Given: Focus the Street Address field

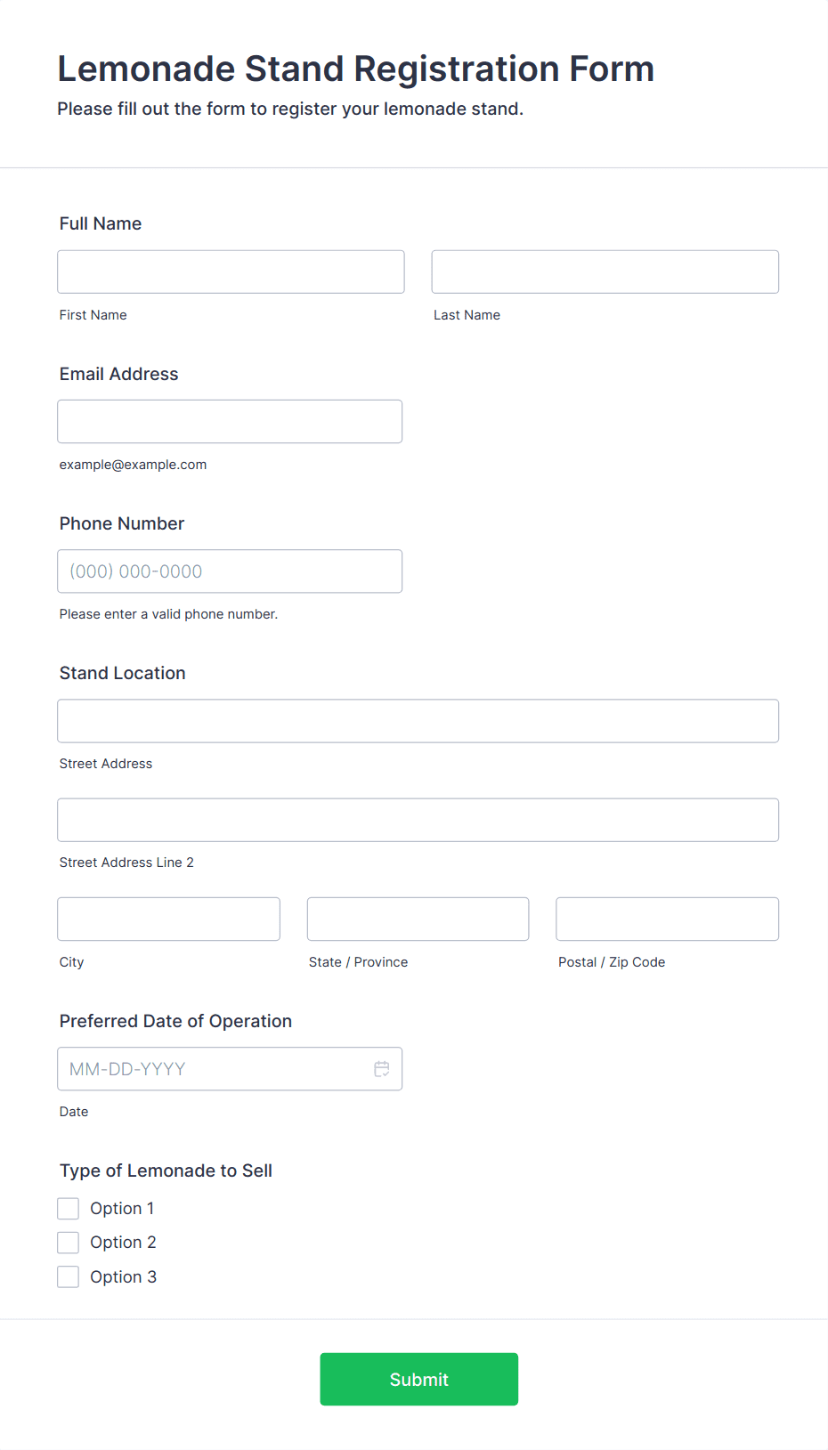Looking at the screenshot, I should point(418,721).
